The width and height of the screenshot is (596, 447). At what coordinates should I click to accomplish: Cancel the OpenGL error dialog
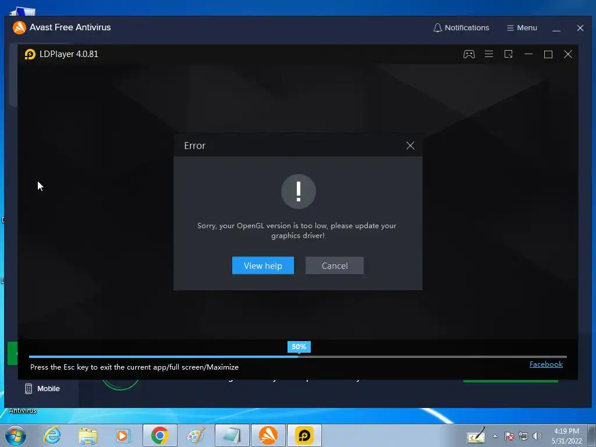[x=335, y=265]
